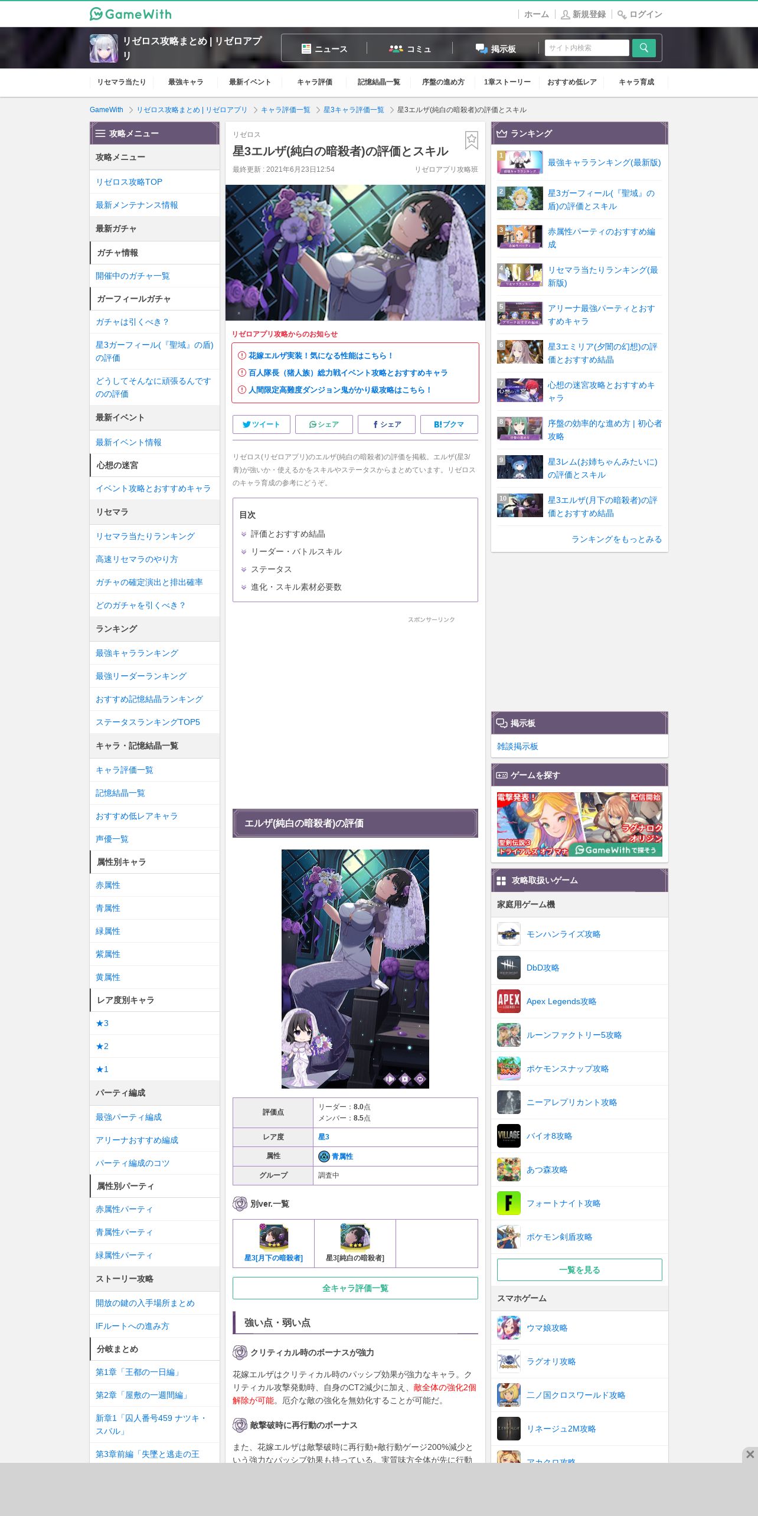Click the ルーンファクトリー5攻略 game icon
Viewport: 758px width, 1516px height.
pos(509,1035)
